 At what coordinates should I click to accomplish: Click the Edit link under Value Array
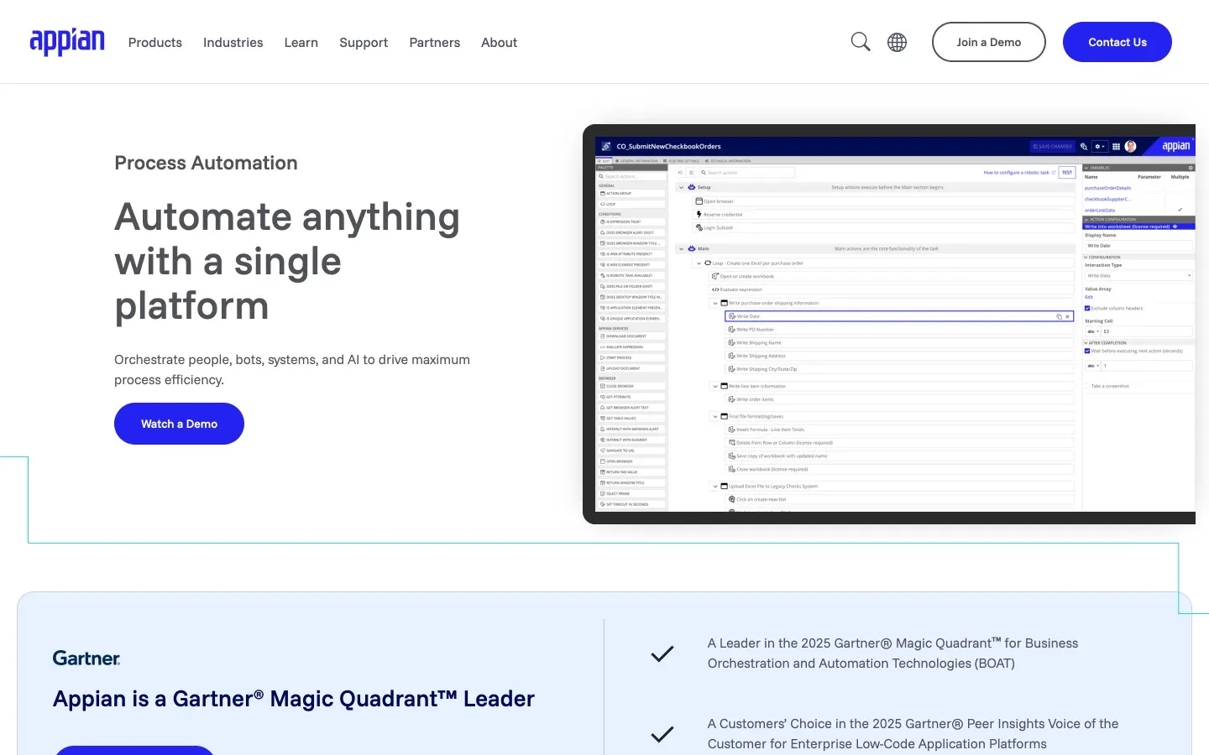pos(1089,297)
